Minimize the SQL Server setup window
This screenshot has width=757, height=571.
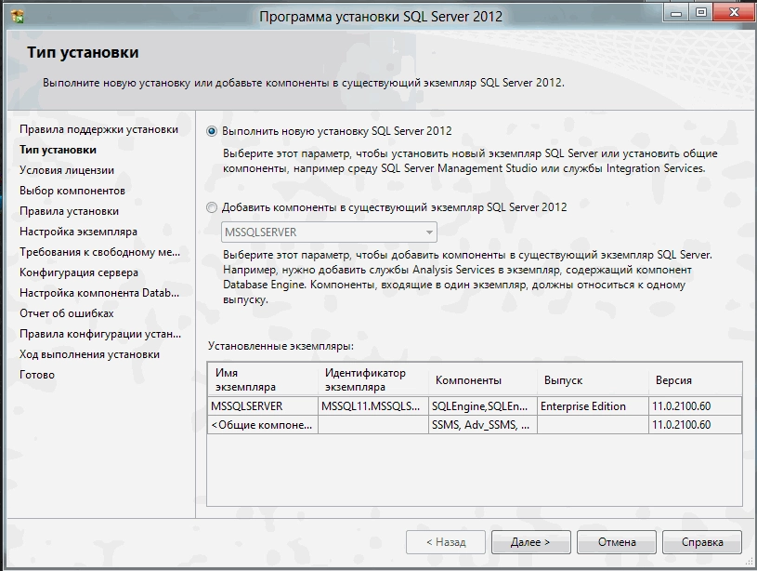coord(676,13)
